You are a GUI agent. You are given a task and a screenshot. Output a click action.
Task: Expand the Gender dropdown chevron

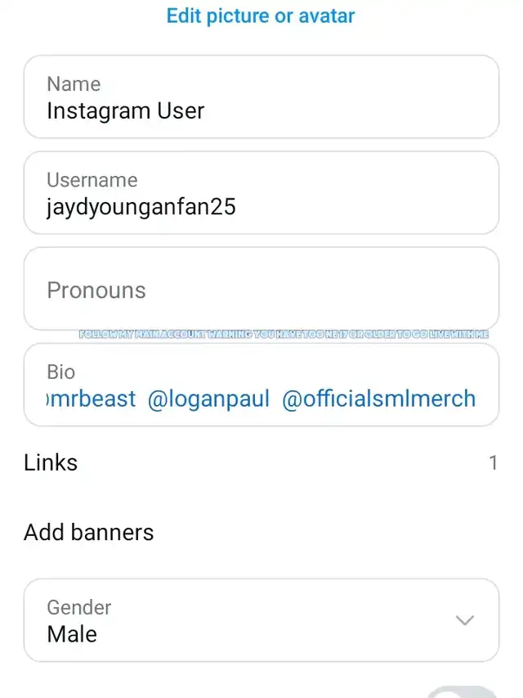(464, 620)
